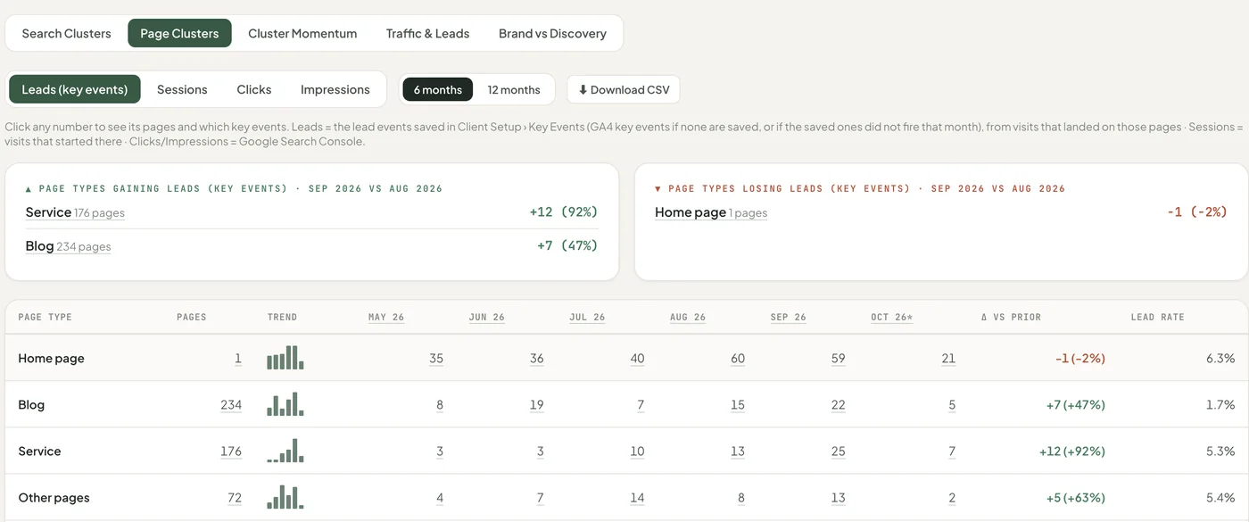Click Home page August value 60

(x=738, y=359)
